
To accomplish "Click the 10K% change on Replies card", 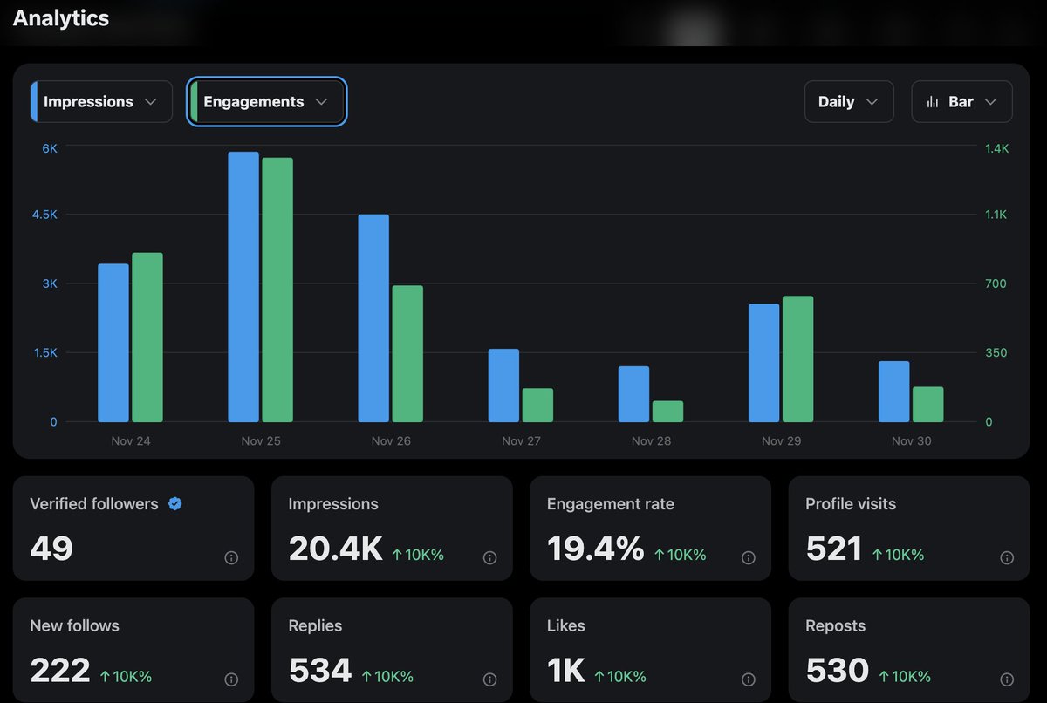I will pos(387,677).
